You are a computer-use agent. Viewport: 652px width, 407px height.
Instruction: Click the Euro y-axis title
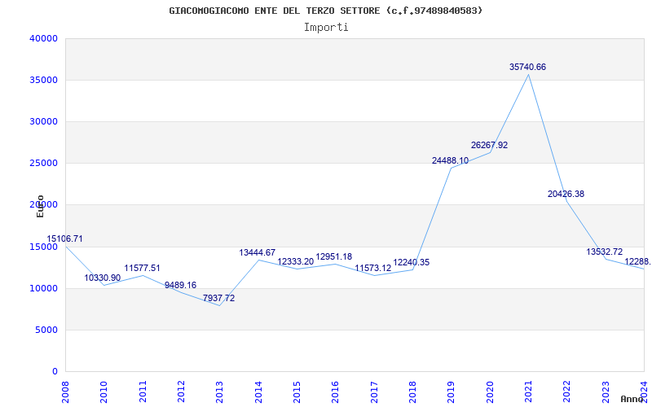40,206
